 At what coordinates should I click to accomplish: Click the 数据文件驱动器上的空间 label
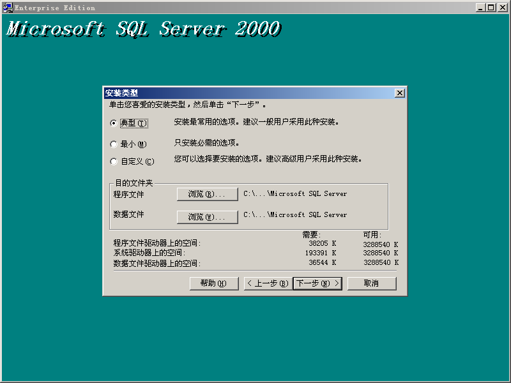point(157,263)
